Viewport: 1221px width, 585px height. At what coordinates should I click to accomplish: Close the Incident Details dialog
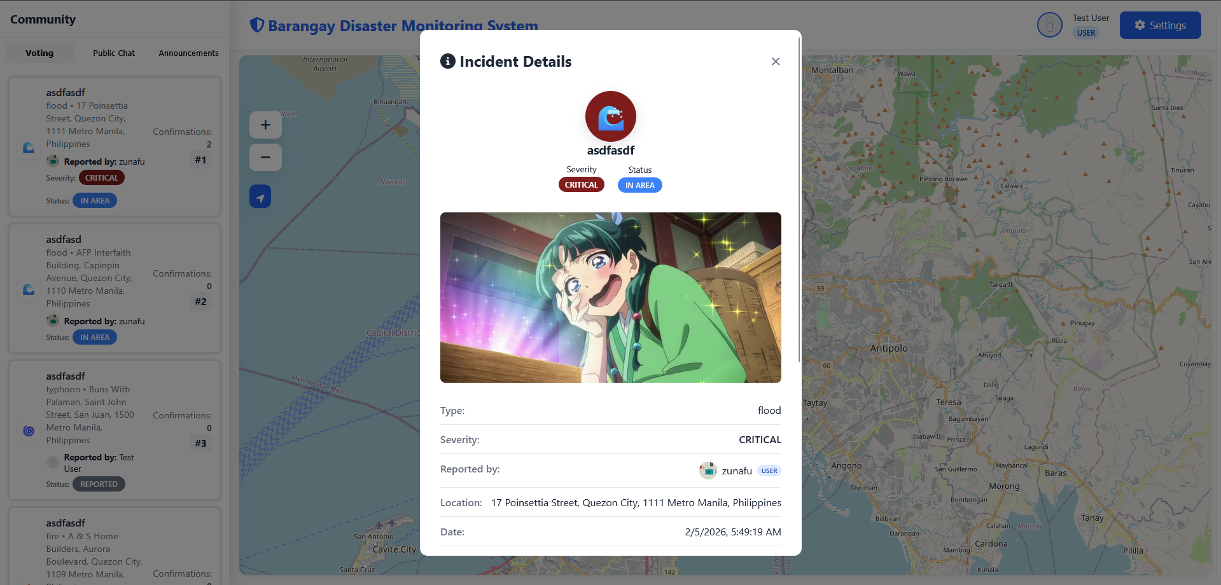[x=776, y=62]
